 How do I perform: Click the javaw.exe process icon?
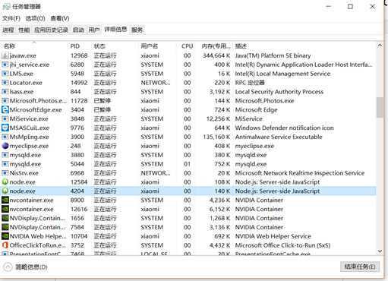point(5,55)
